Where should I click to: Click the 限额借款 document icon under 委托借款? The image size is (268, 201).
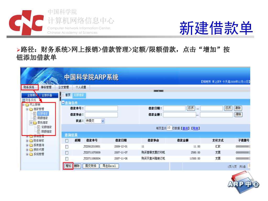[x=39, y=132]
